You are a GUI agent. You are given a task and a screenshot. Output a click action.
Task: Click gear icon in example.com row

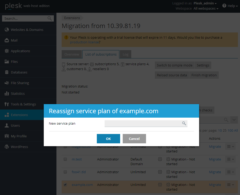pyautogui.click(x=160, y=185)
